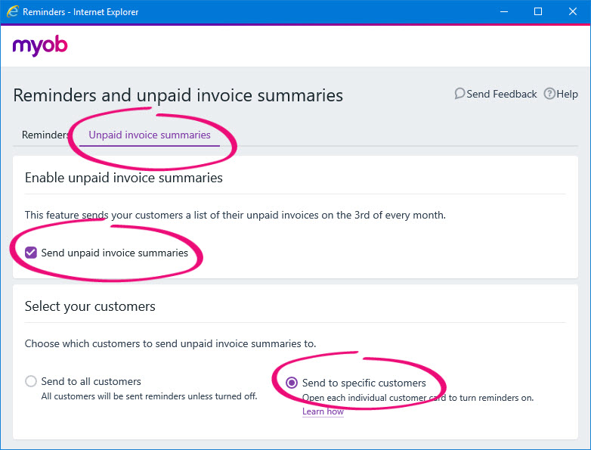The image size is (591, 450).
Task: Open the Learn how link
Action: point(323,411)
